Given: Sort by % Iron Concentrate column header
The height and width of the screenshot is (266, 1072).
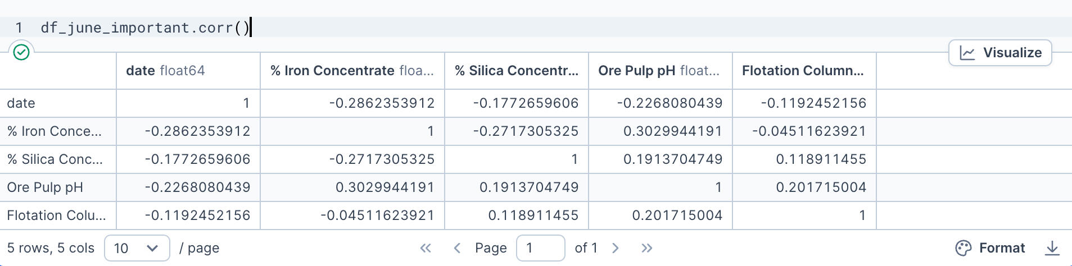Looking at the screenshot, I should (x=352, y=71).
